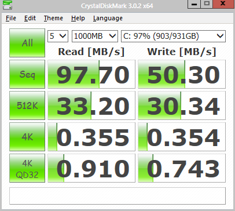Maximize the CrystalDiskMark window
Image resolution: width=235 pixels, height=211 pixels.
[x=207, y=4]
